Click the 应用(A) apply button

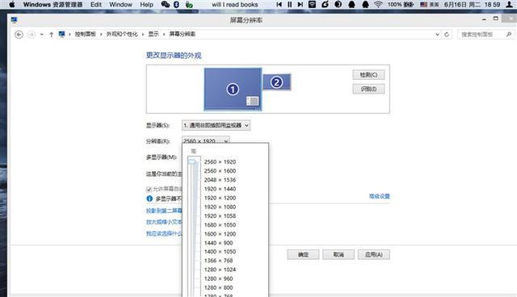pos(373,254)
